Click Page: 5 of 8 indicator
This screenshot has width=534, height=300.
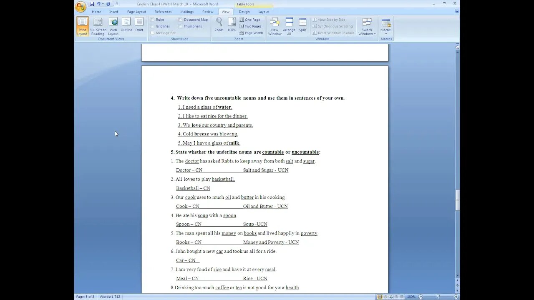(85, 297)
